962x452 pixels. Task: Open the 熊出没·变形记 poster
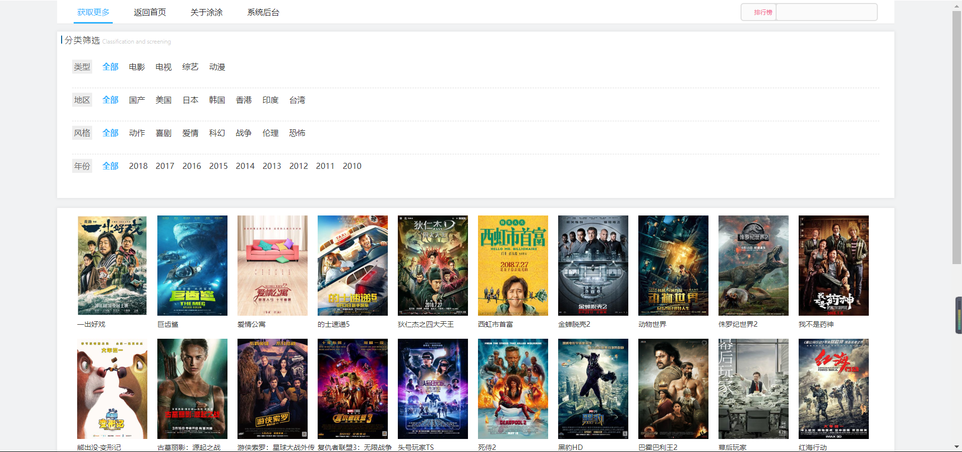point(112,389)
